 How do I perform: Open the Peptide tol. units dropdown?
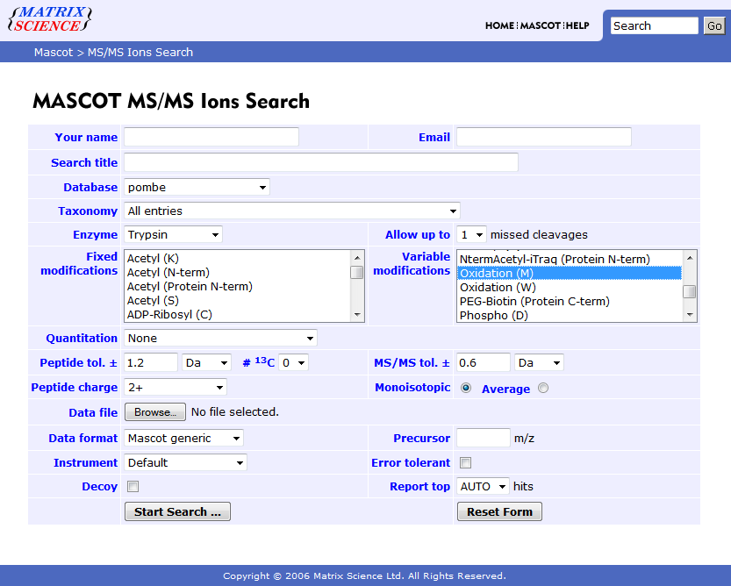(x=206, y=362)
